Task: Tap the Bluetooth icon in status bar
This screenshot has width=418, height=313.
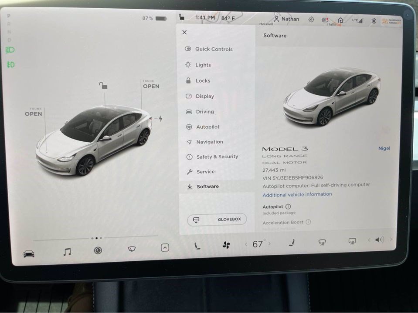Action: (373, 20)
